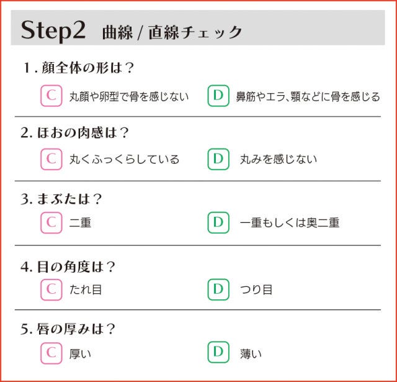
Task: Choose C box for cheek fullness question
Action: [51, 159]
